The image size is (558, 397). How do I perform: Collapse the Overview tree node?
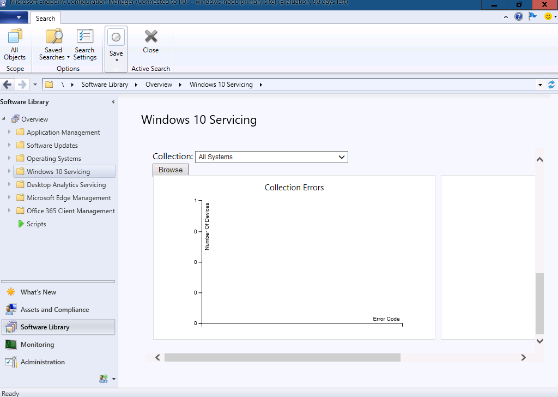pyautogui.click(x=4, y=118)
